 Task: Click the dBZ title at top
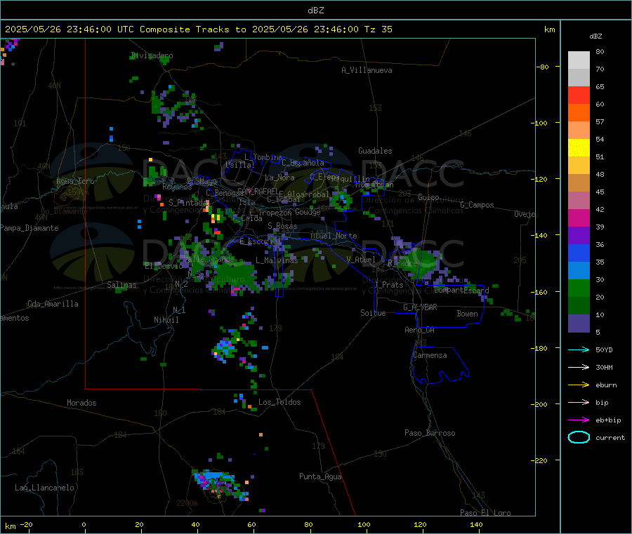315,11
